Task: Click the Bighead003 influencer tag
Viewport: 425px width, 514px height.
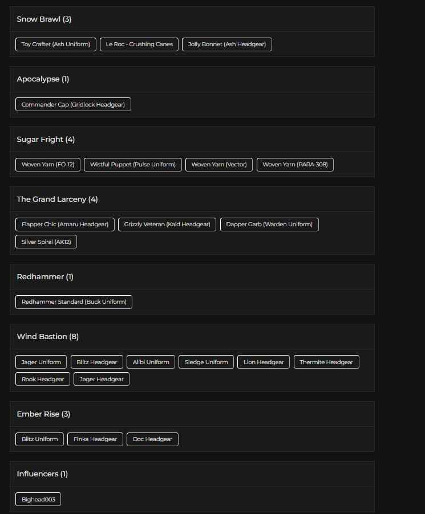Action: 38,500
